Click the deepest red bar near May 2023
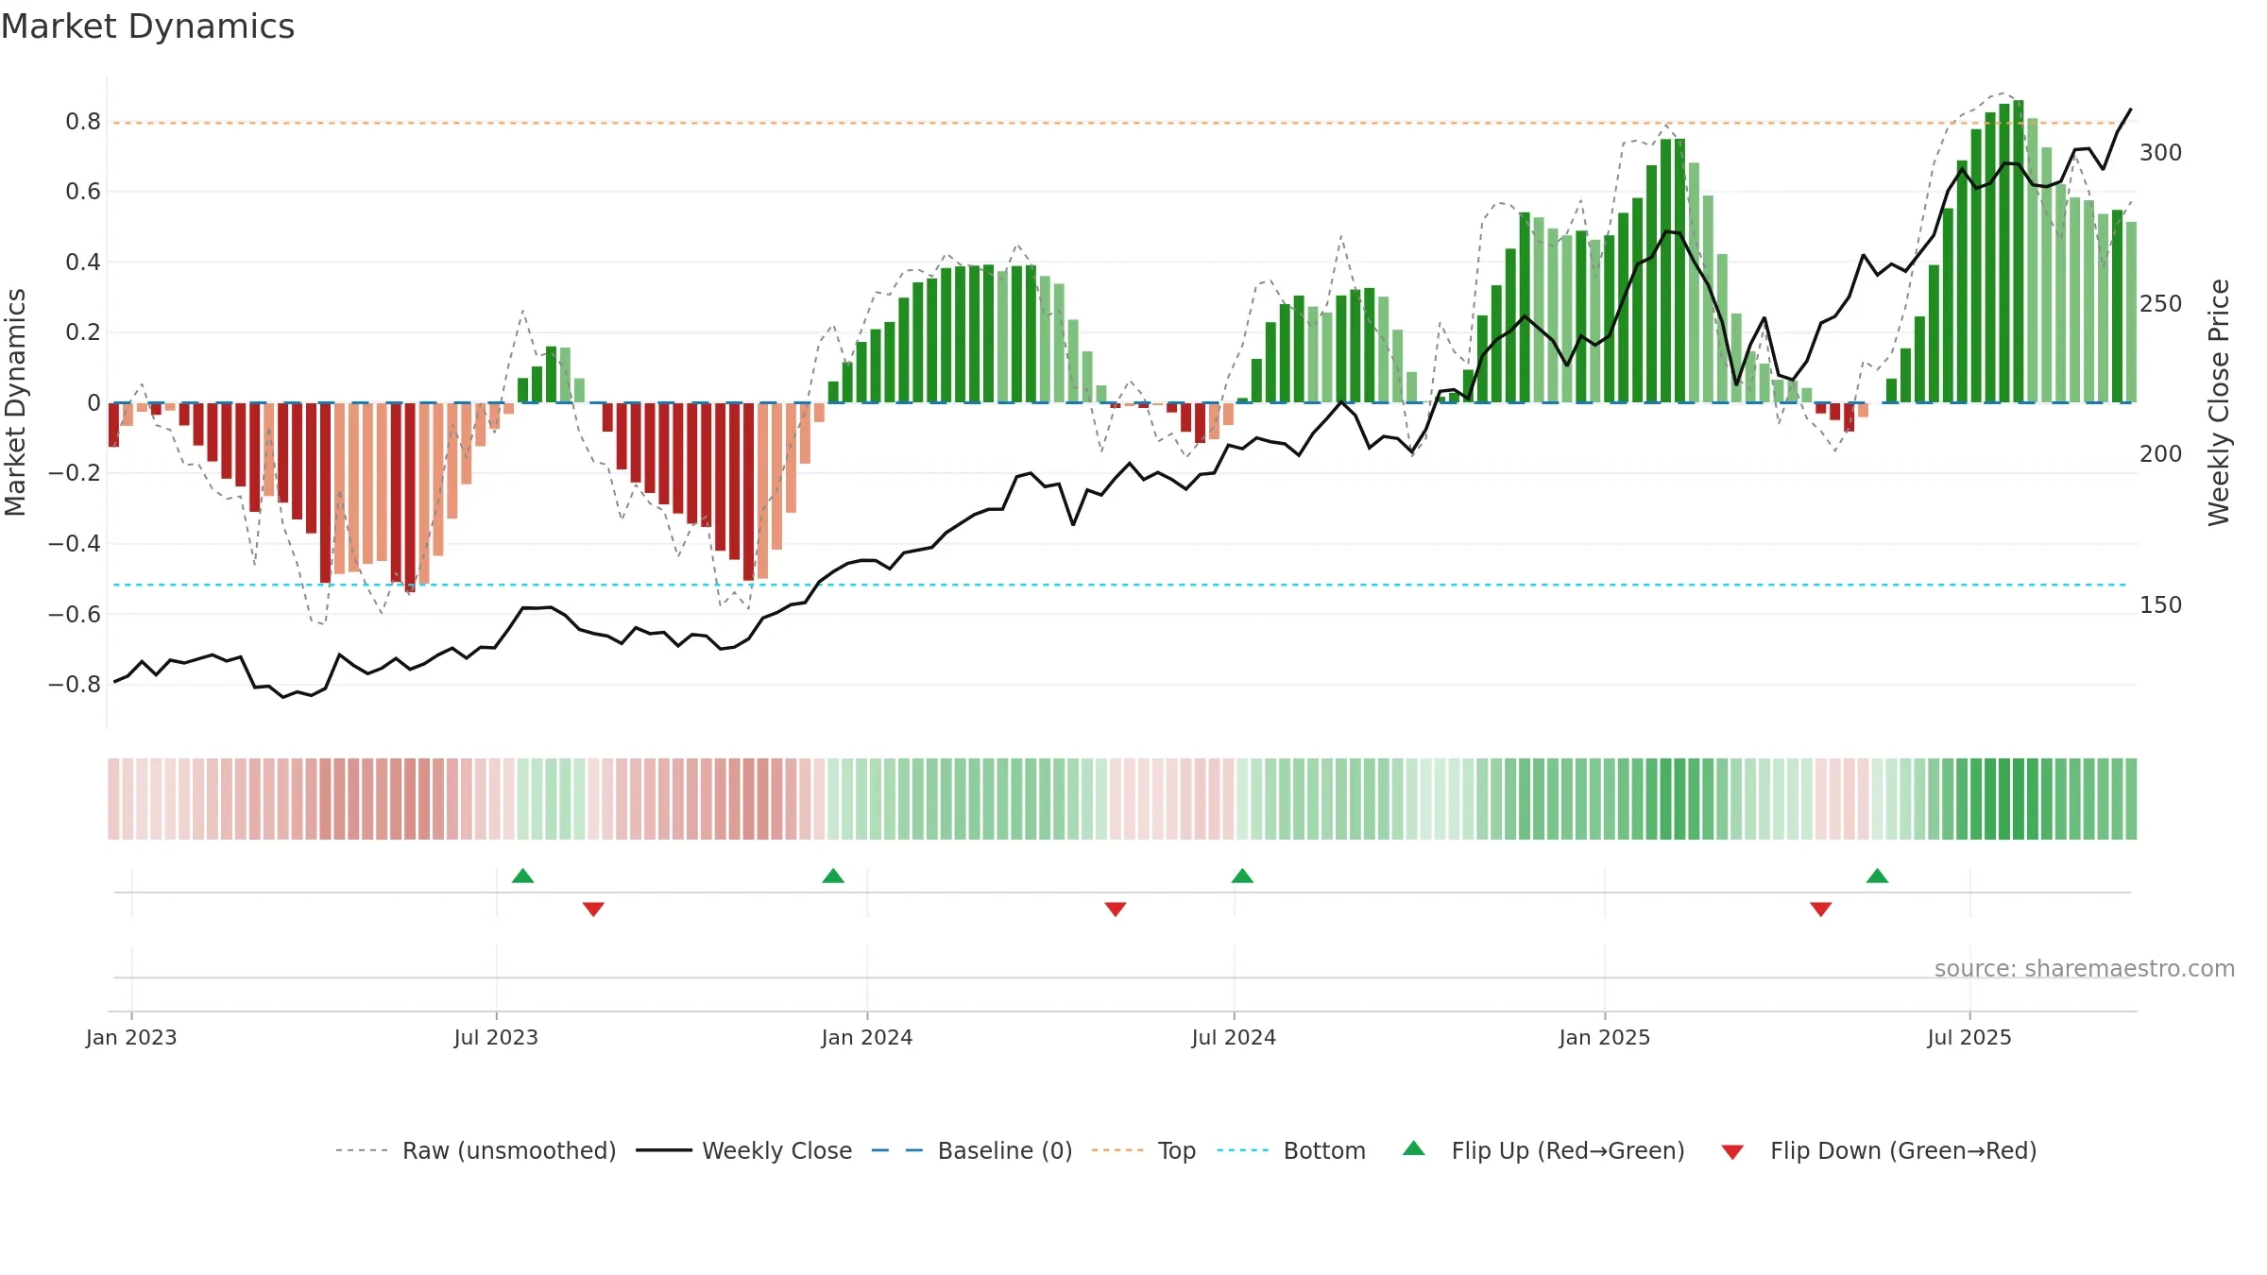The width and height of the screenshot is (2267, 1275). point(410,498)
